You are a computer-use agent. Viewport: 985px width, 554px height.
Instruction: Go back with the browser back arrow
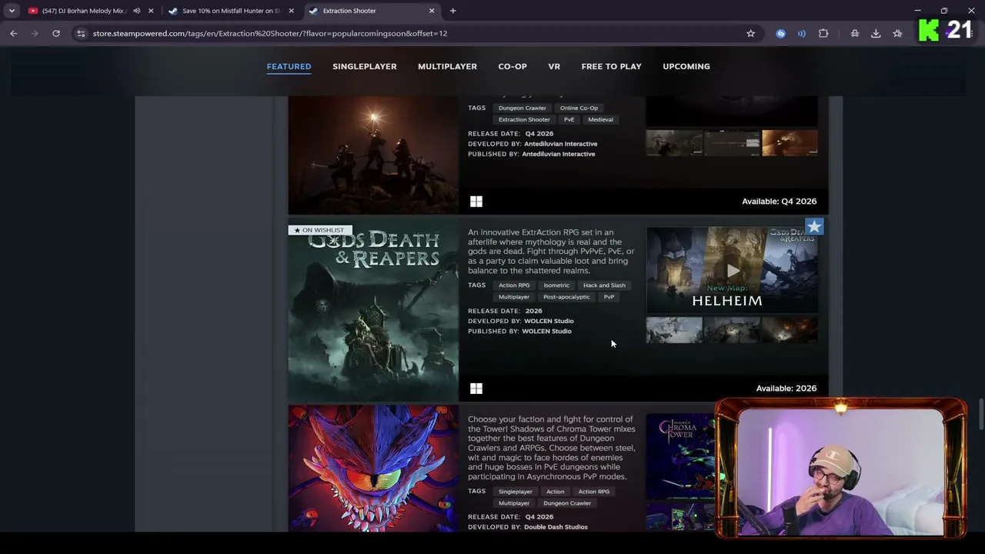point(13,33)
